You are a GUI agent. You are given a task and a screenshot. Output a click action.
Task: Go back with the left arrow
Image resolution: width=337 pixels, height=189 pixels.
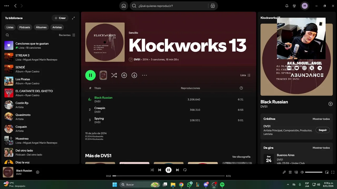(15, 6)
